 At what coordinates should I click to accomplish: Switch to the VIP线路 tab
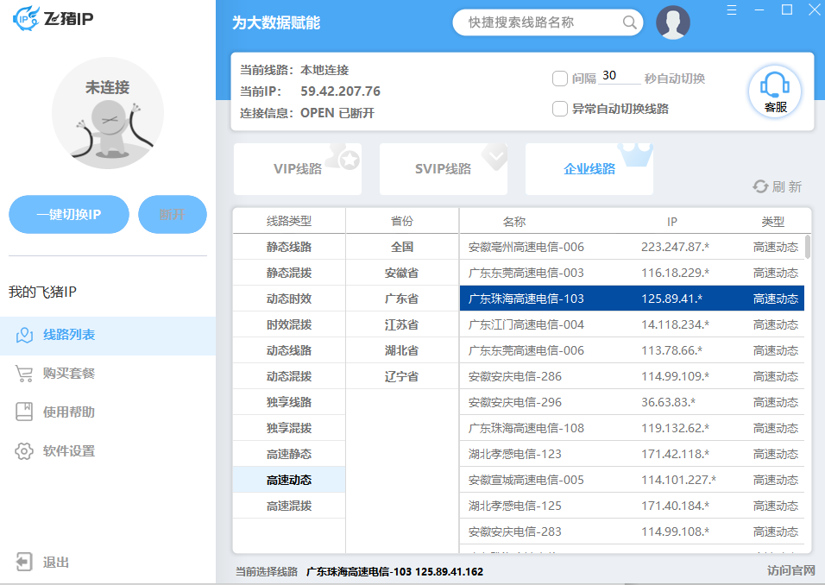pyautogui.click(x=298, y=169)
